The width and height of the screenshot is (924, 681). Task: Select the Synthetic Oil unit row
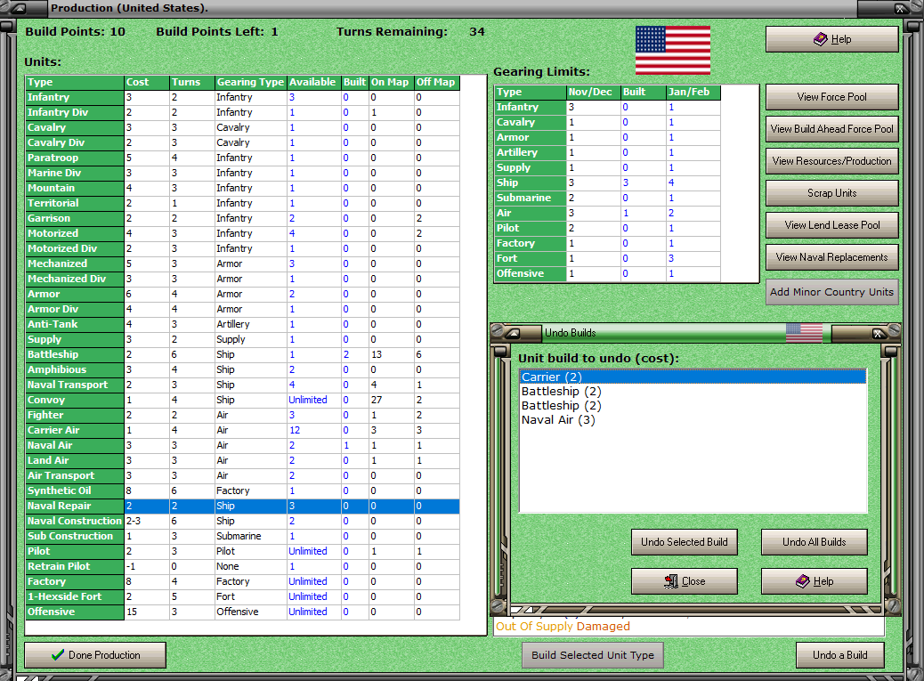pyautogui.click(x=242, y=490)
